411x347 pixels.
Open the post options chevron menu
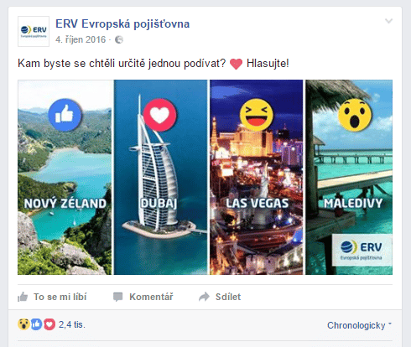[x=388, y=21]
